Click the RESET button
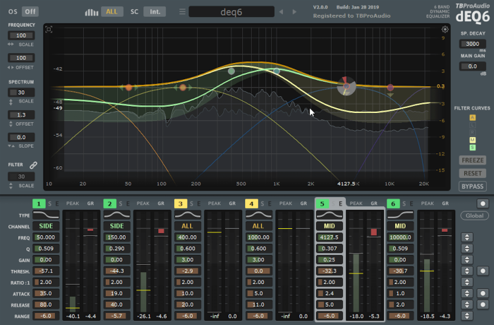 473,173
